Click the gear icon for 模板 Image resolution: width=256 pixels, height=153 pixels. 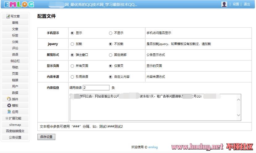[9, 105]
